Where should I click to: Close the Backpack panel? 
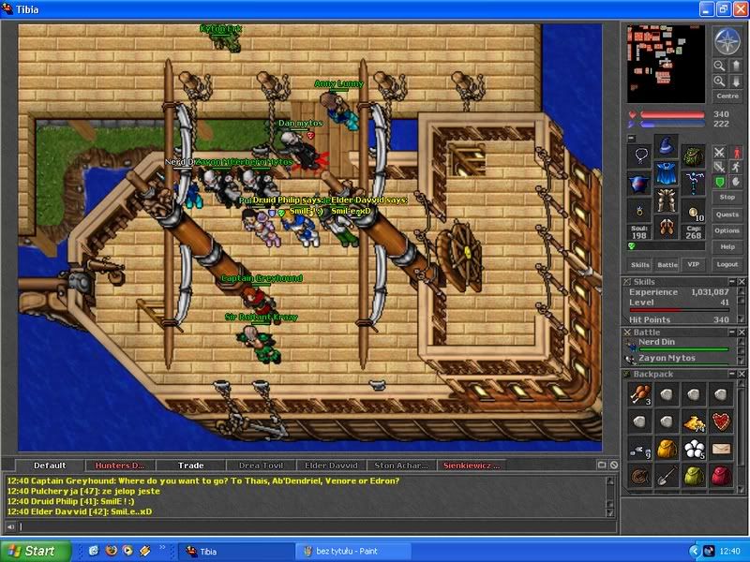(x=741, y=374)
